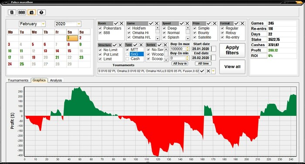Uncheck all items in the Game filter

pos(157,23)
